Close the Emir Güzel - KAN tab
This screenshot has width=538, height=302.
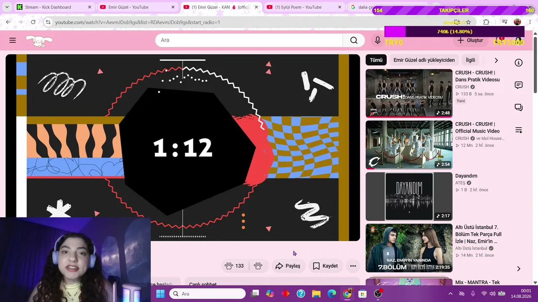(x=256, y=7)
